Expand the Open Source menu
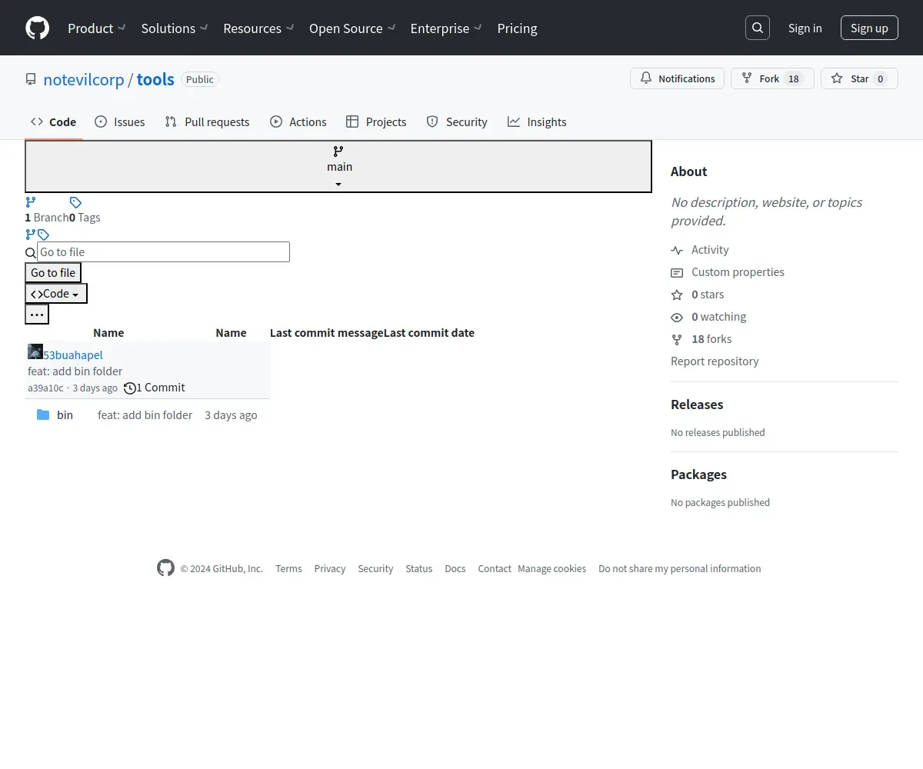 pos(352,28)
